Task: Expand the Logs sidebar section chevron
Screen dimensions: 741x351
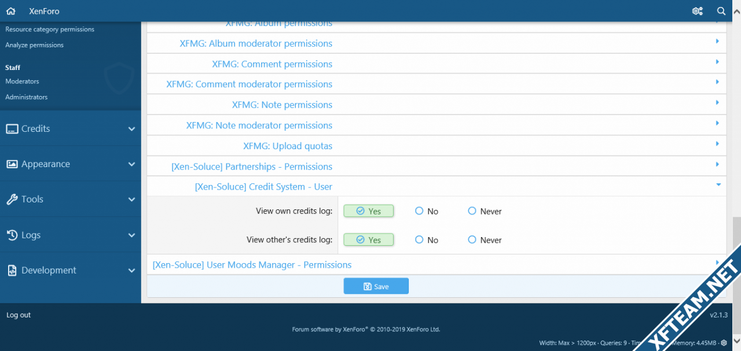Action: 131,235
